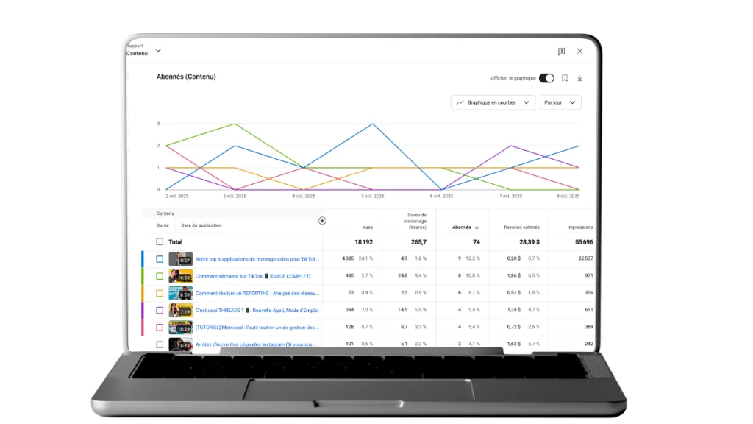Image resolution: width=753 pixels, height=424 pixels.
Task: Toggle the Afficher le graphique switch
Action: click(546, 78)
